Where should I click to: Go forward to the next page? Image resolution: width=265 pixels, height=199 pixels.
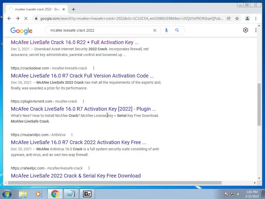(x=18, y=18)
